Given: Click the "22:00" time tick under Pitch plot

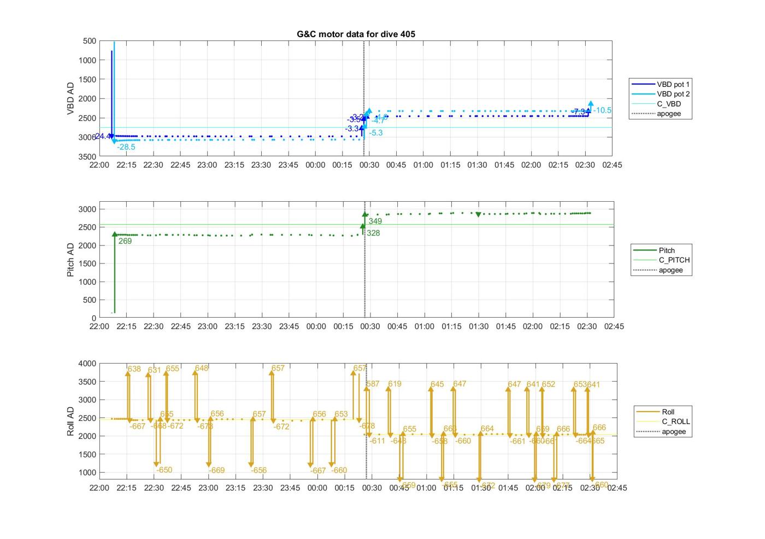Looking at the screenshot, I should [99, 326].
